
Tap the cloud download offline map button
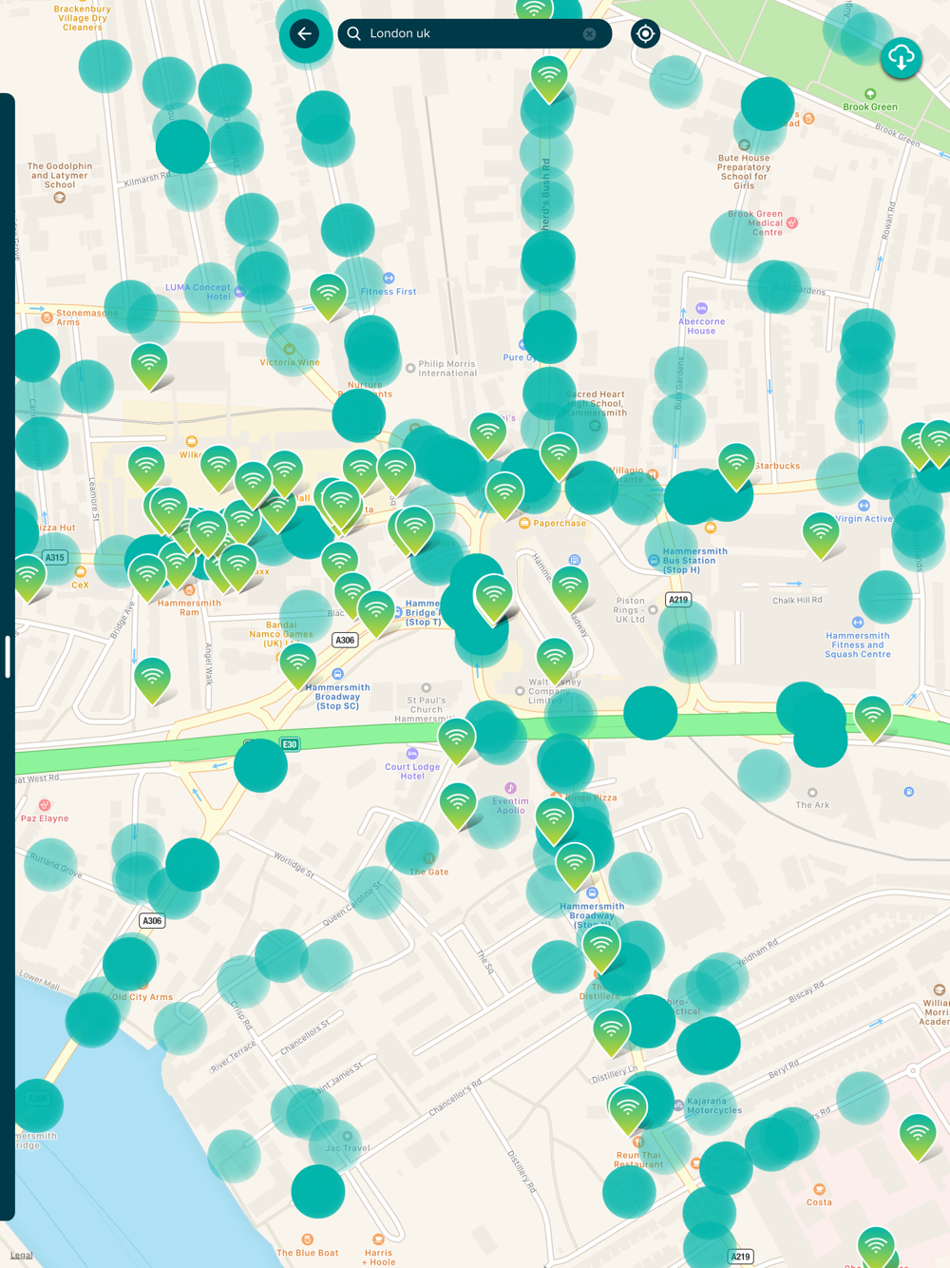pyautogui.click(x=901, y=59)
